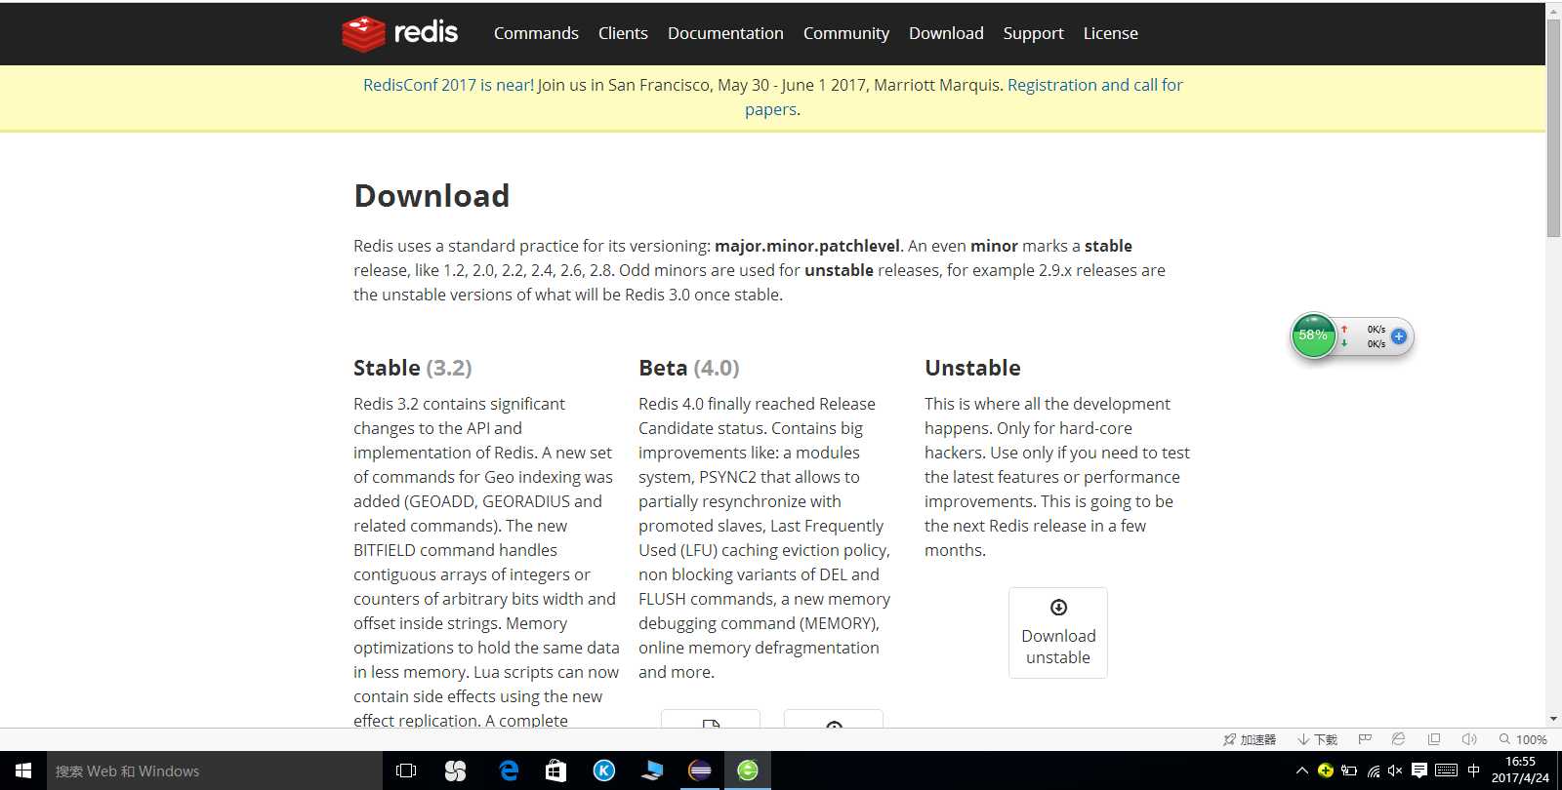Viewport: 1562px width, 790px height.
Task: Open the computer-monitor app in taskbar
Action: [652, 770]
